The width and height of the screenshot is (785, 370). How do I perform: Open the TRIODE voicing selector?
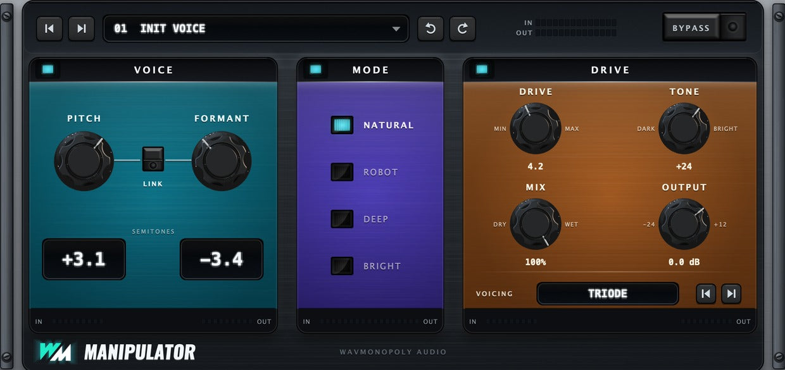point(608,293)
